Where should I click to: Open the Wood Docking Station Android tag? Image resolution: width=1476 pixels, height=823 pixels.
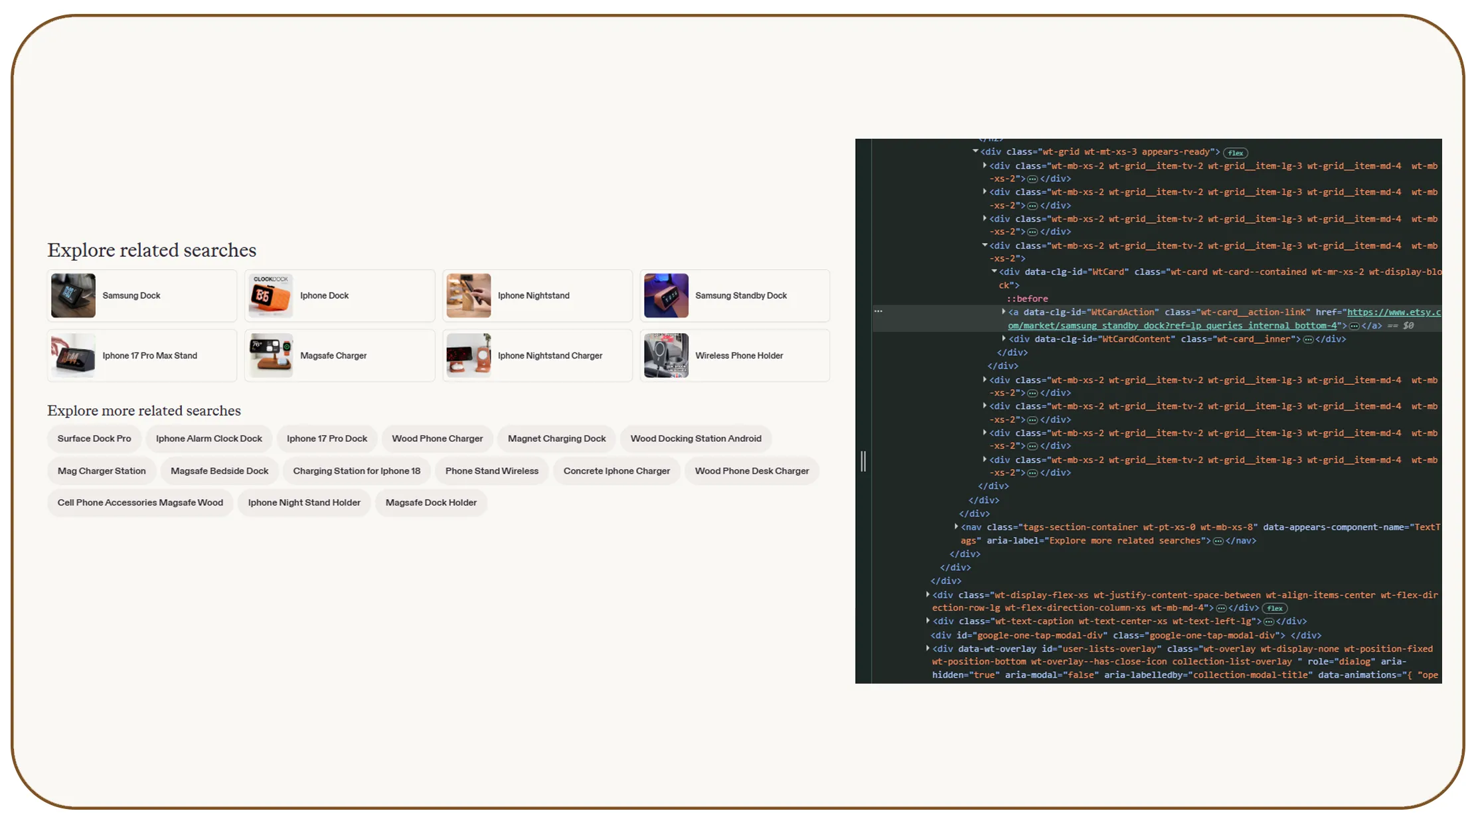(696, 439)
